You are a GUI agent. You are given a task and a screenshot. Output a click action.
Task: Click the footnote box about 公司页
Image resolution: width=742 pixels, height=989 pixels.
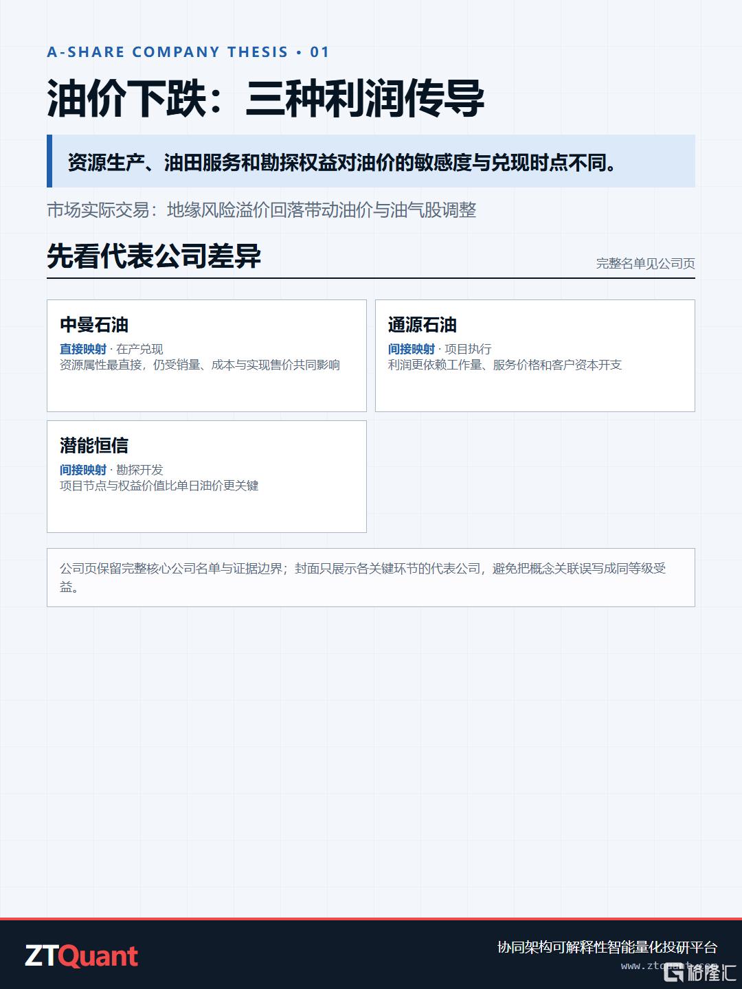coord(371,578)
